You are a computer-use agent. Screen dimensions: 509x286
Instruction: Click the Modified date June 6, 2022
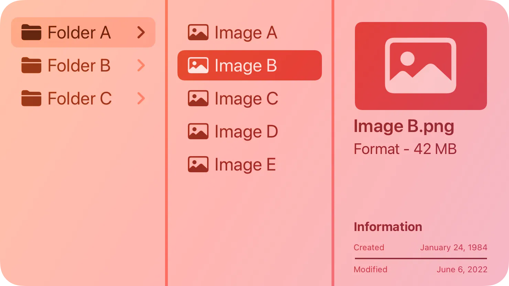462,269
